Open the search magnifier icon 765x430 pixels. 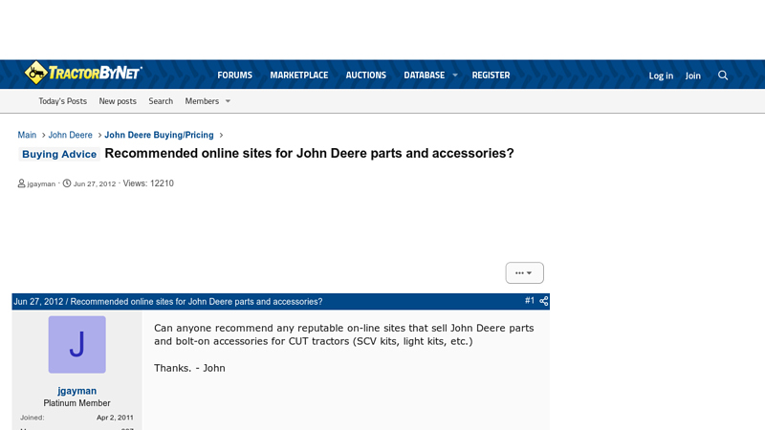pos(723,75)
